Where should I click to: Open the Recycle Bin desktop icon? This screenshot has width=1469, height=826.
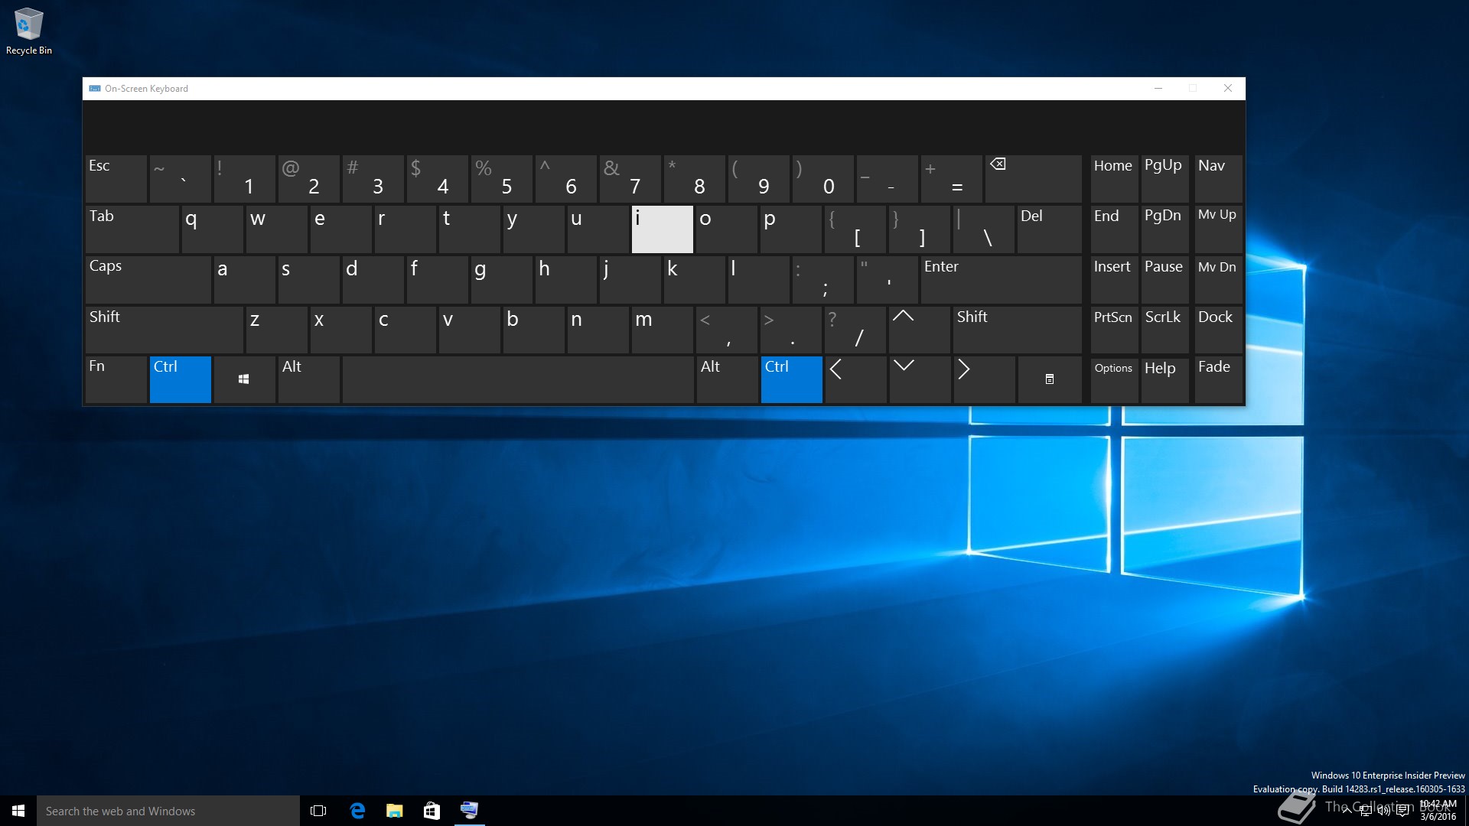click(x=29, y=31)
